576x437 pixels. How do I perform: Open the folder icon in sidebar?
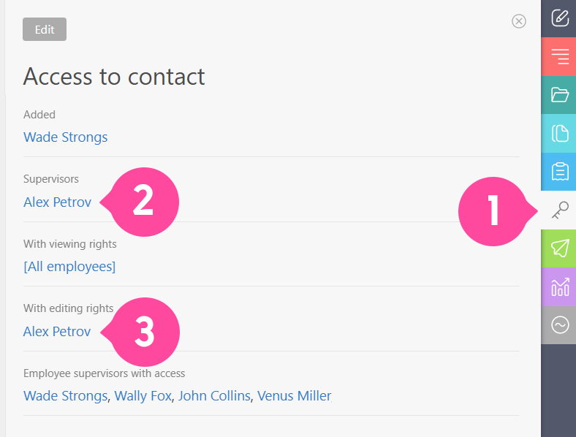559,95
